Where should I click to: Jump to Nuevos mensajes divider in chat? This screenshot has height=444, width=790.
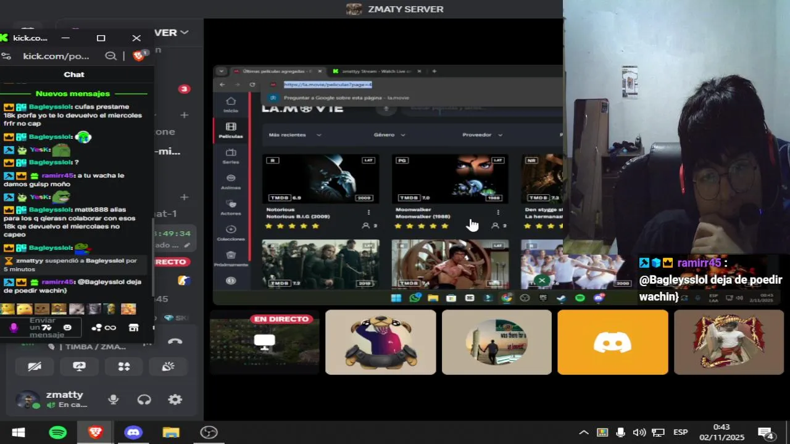point(73,94)
